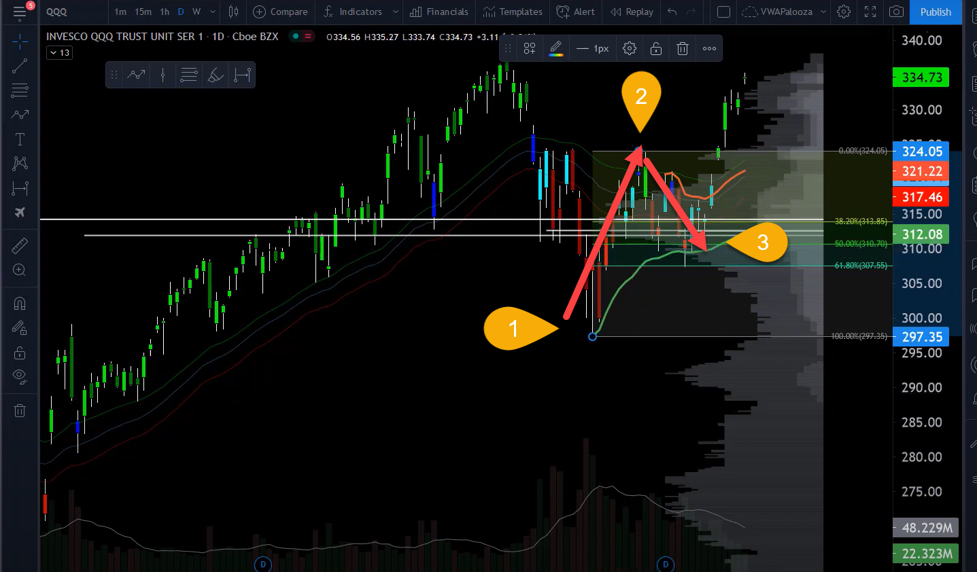Expand the time interval dropdown arrow
Screen dimensions: 977x572
[x=213, y=12]
